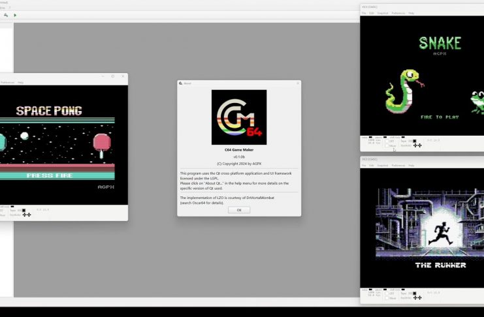
Task: Click "C64 Game Maker" name in About dialog
Action: pyautogui.click(x=239, y=150)
